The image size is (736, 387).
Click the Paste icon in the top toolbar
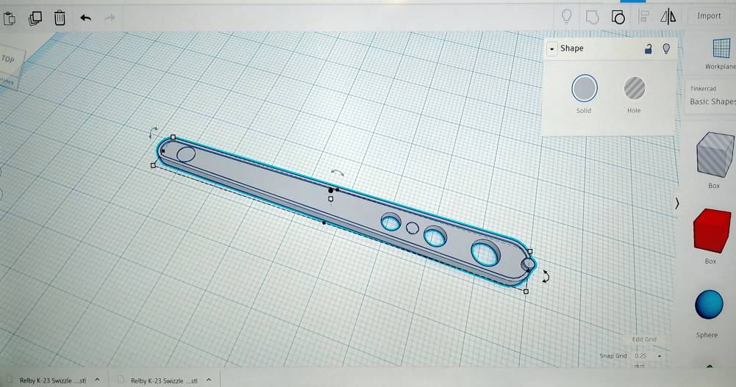point(10,19)
